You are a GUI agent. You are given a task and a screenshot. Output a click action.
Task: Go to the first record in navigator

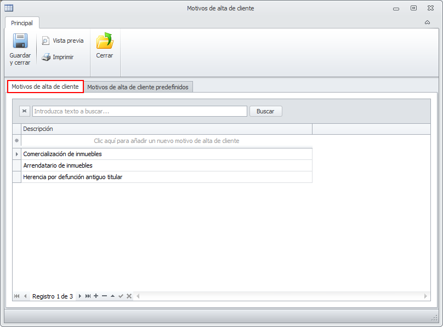[x=16, y=296]
